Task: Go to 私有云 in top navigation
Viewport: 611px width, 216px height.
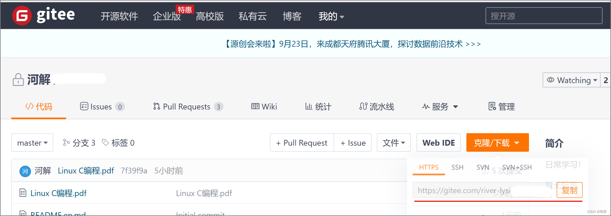Action: [253, 16]
